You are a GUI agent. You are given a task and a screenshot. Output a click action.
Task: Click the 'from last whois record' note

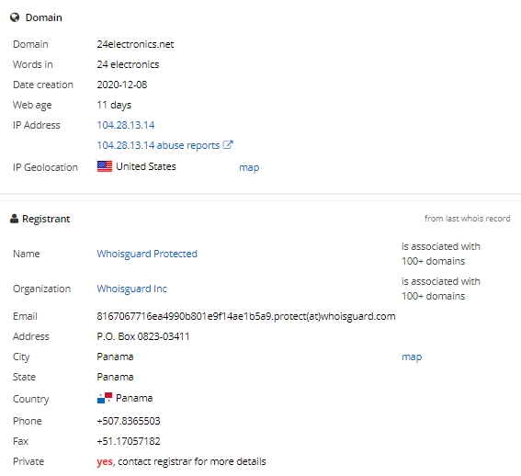[x=467, y=219]
